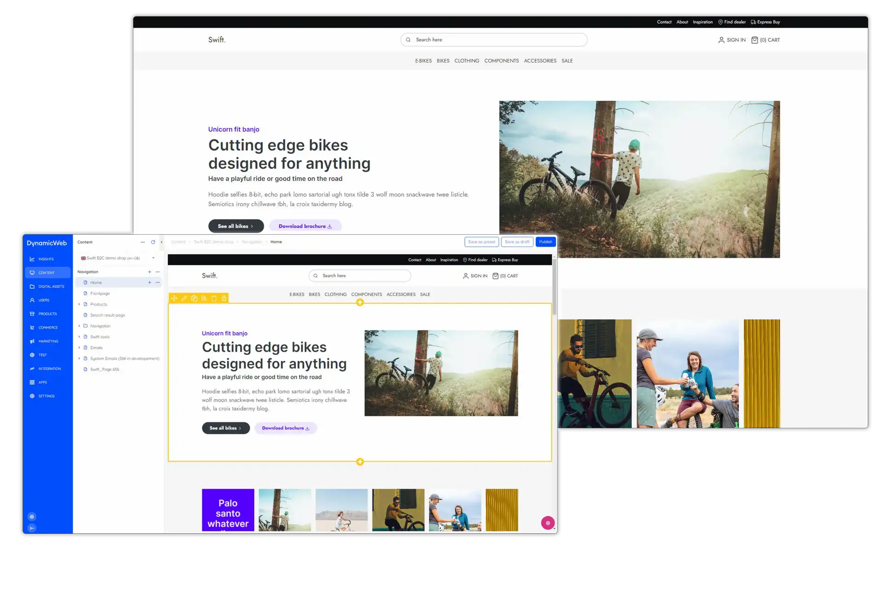Add a row via the plus circle above the hero section
Image resolution: width=883 pixels, height=589 pixels.
360,302
